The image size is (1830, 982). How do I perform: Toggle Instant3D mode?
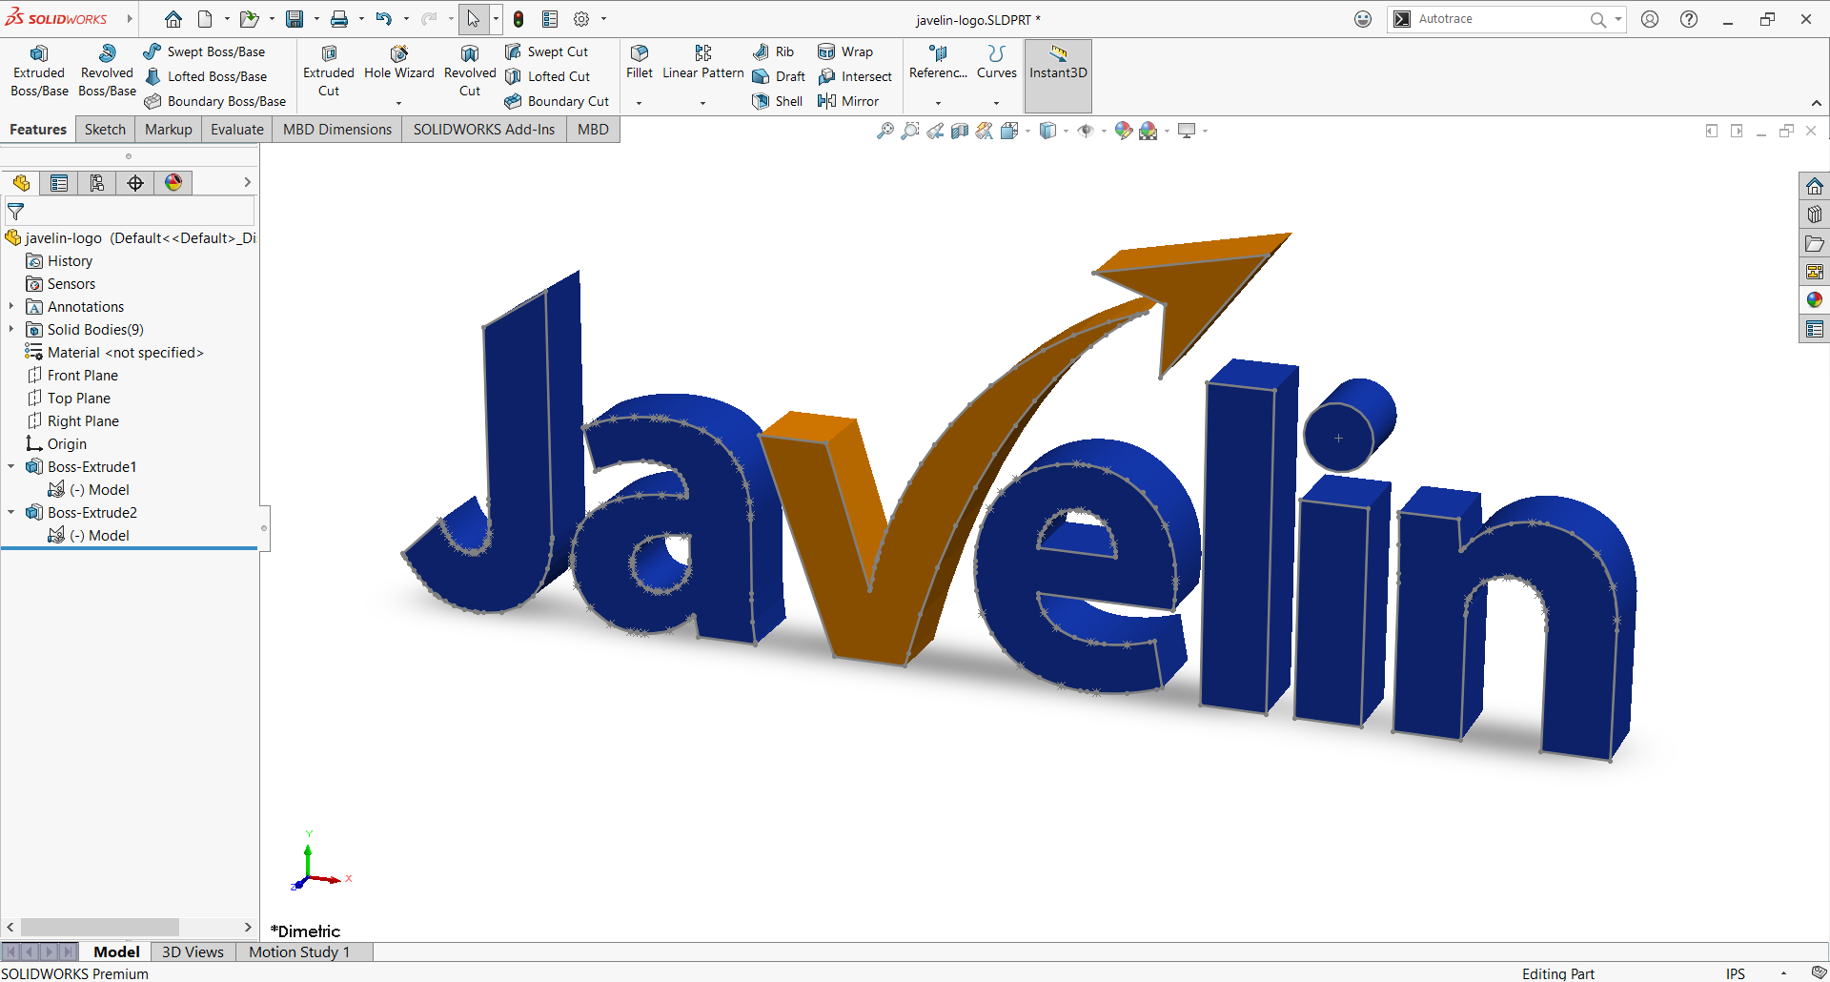[1058, 74]
